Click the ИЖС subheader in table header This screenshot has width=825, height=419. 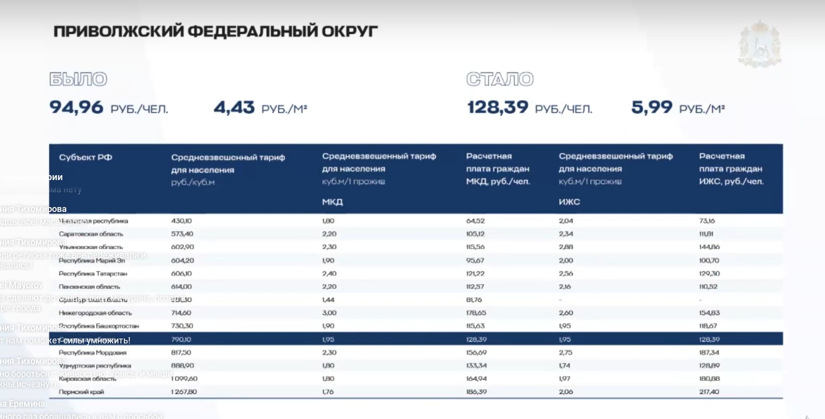coord(569,202)
